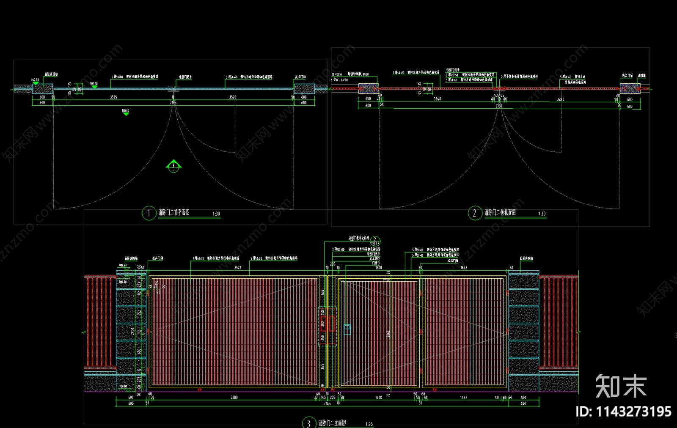677x428 pixels.
Task: Pick the 7165 overall dimension in the top plan
Action: point(173,103)
